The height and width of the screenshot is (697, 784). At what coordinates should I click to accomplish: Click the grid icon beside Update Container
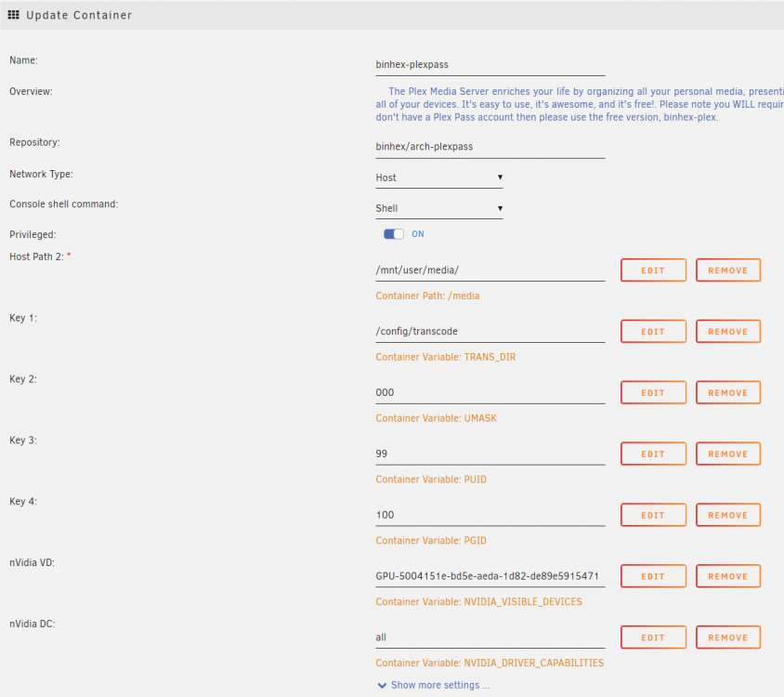[x=14, y=15]
